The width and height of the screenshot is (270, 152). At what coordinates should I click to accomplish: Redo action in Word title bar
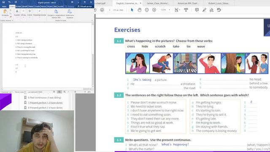pyautogui.click(x=16, y=2)
